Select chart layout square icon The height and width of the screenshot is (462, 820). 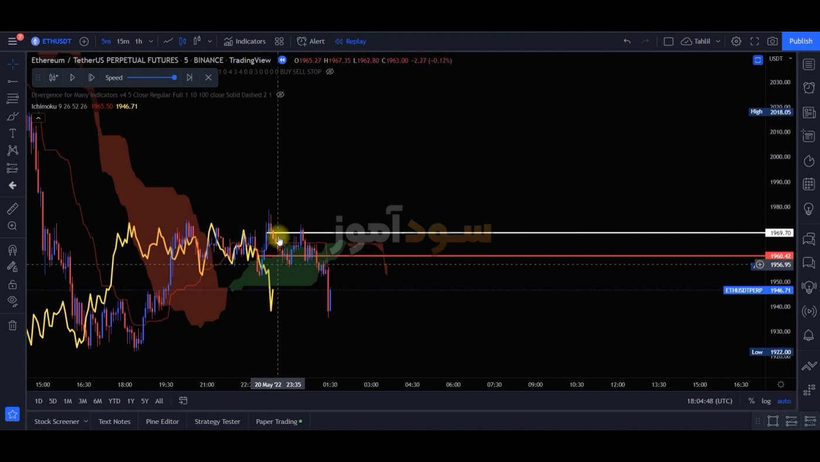click(x=668, y=41)
